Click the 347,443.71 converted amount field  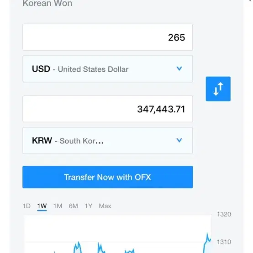pos(108,109)
